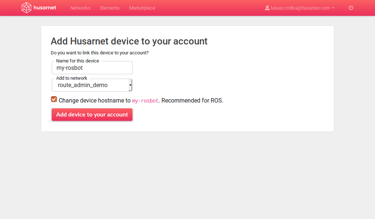Click the 'Do you want to link' question text
The image size is (375, 219).
pyautogui.click(x=100, y=53)
